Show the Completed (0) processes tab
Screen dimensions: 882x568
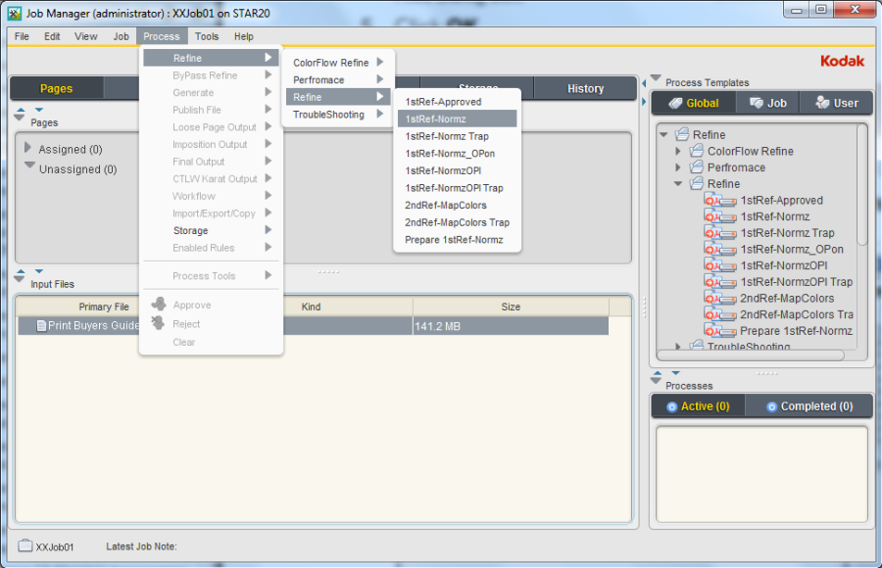tap(809, 406)
